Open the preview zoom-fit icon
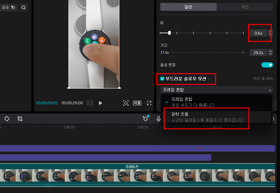The image size is (280, 193). [x=126, y=103]
